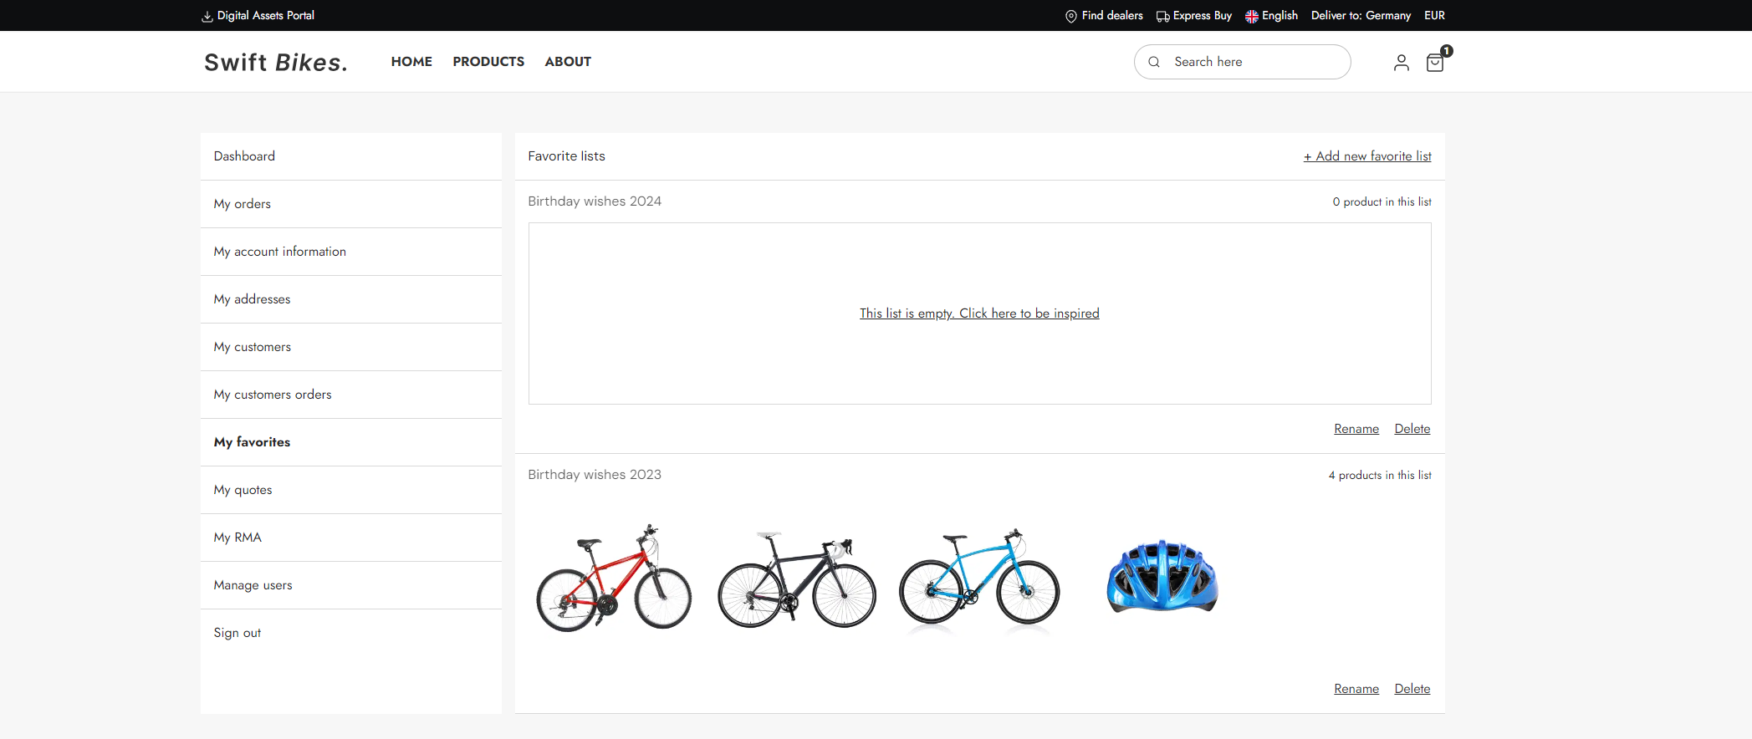Viewport: 1752px width, 739px height.
Task: Click the Swift Bikes logo
Action: 276,62
